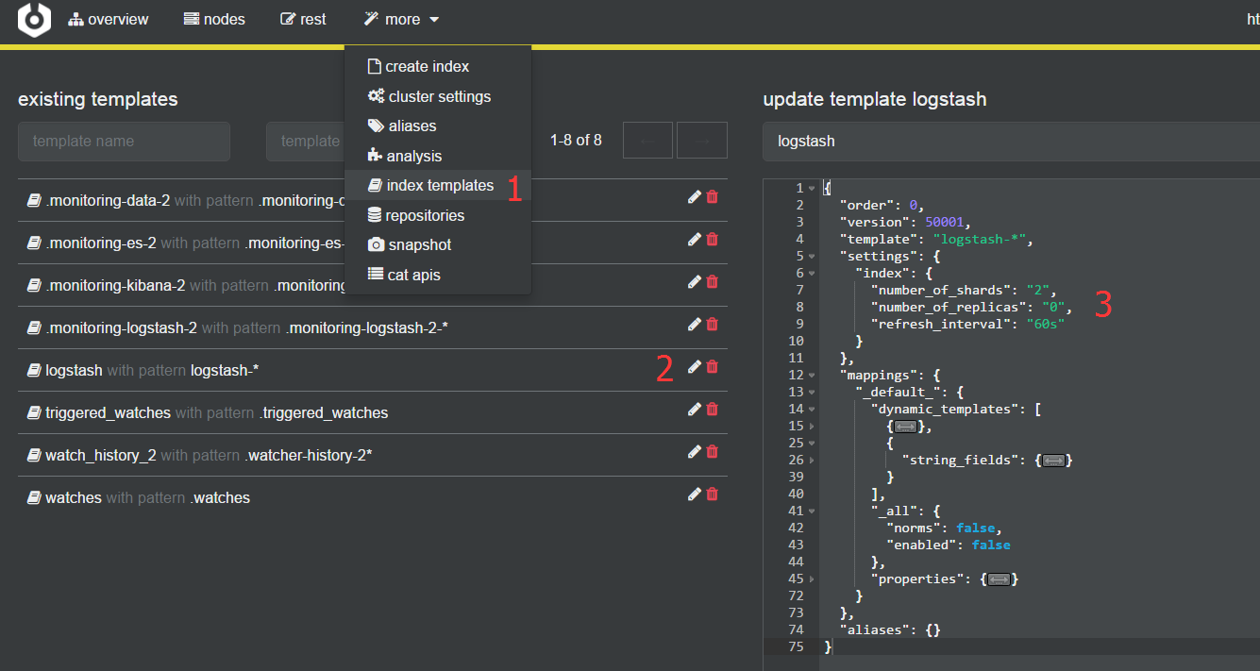This screenshot has height=671, width=1260.
Task: Delete the triggered_watches template
Action: click(x=713, y=409)
